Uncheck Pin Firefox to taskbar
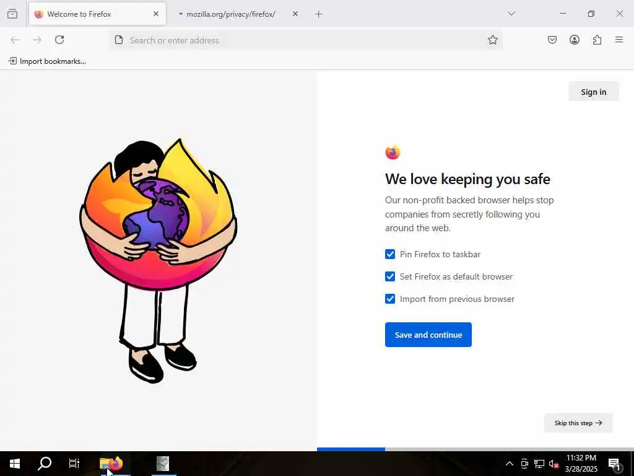This screenshot has height=476, width=634. pyautogui.click(x=390, y=254)
